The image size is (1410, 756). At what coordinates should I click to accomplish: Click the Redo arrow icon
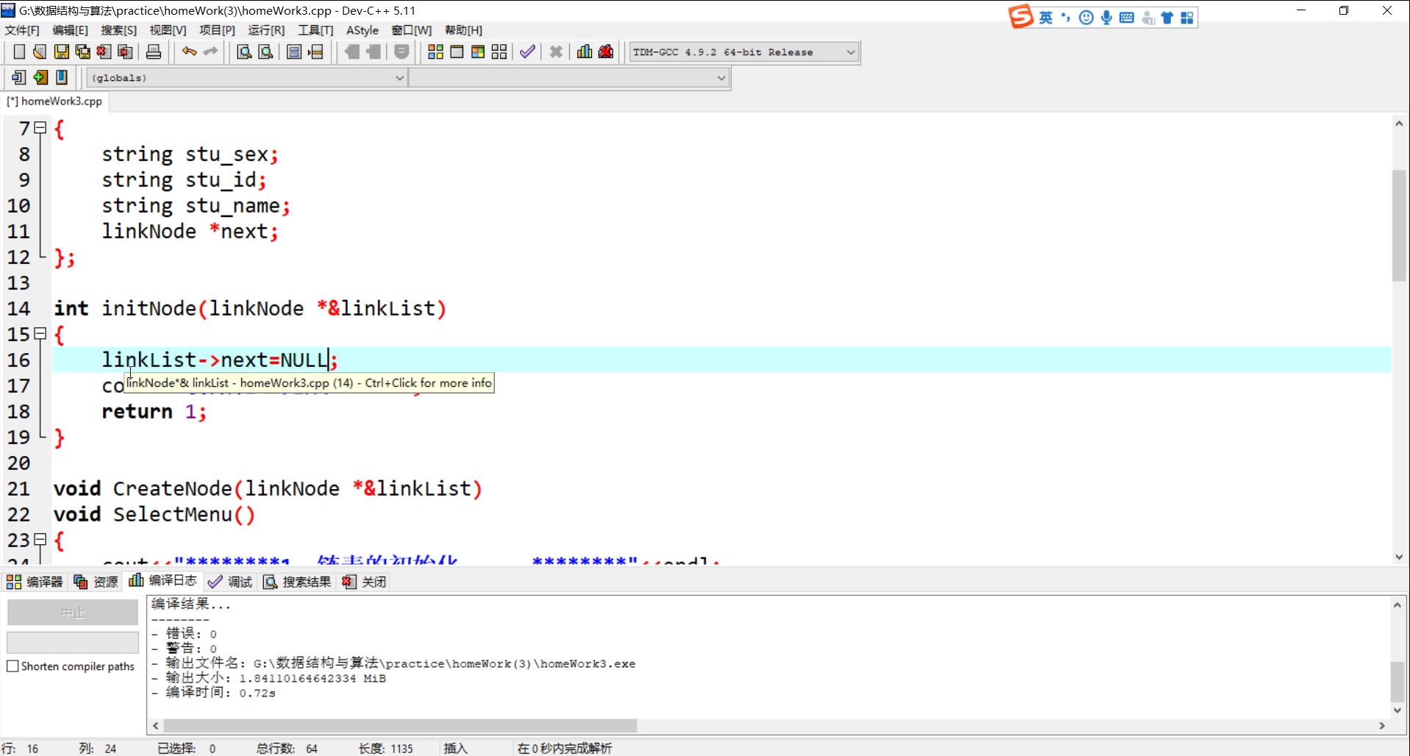click(x=211, y=51)
